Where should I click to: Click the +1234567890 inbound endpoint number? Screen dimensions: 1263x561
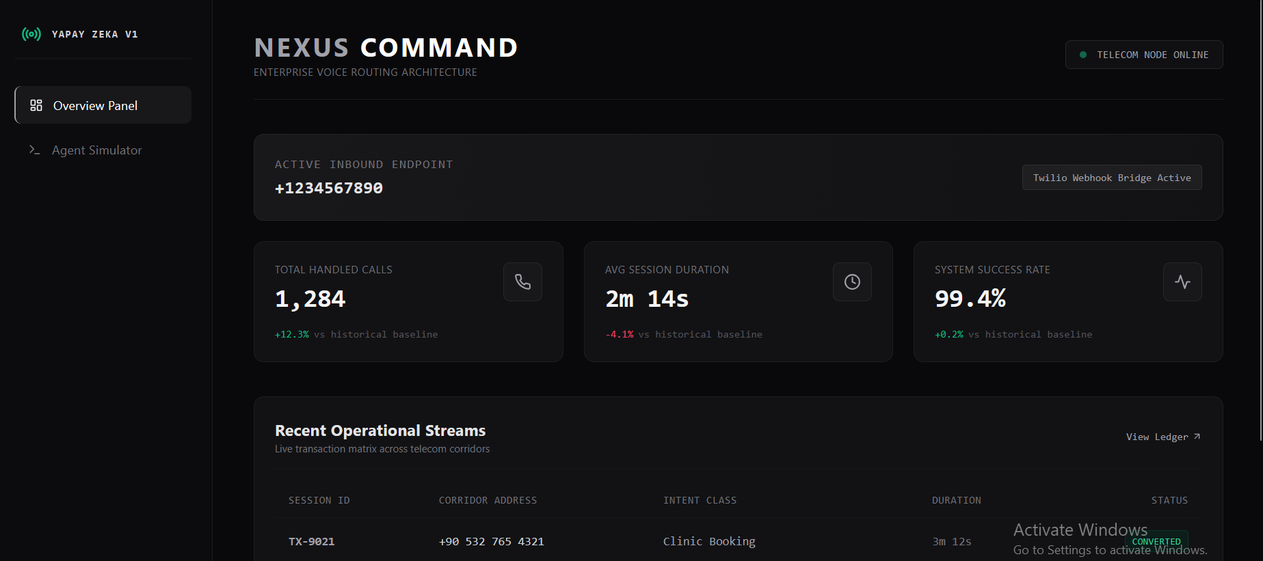pos(329,188)
